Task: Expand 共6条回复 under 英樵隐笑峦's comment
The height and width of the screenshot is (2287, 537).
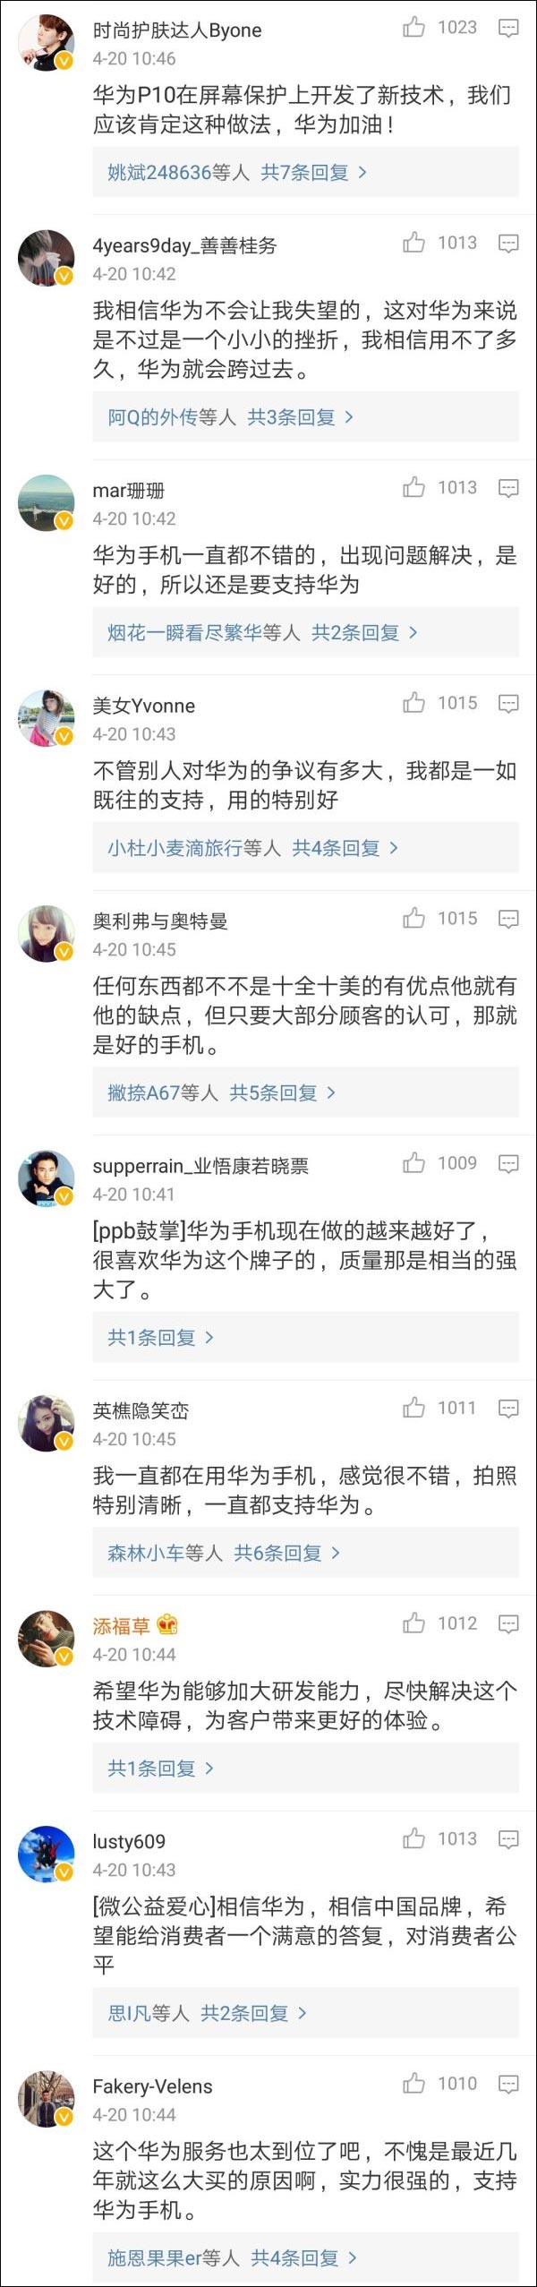Action: (286, 1553)
